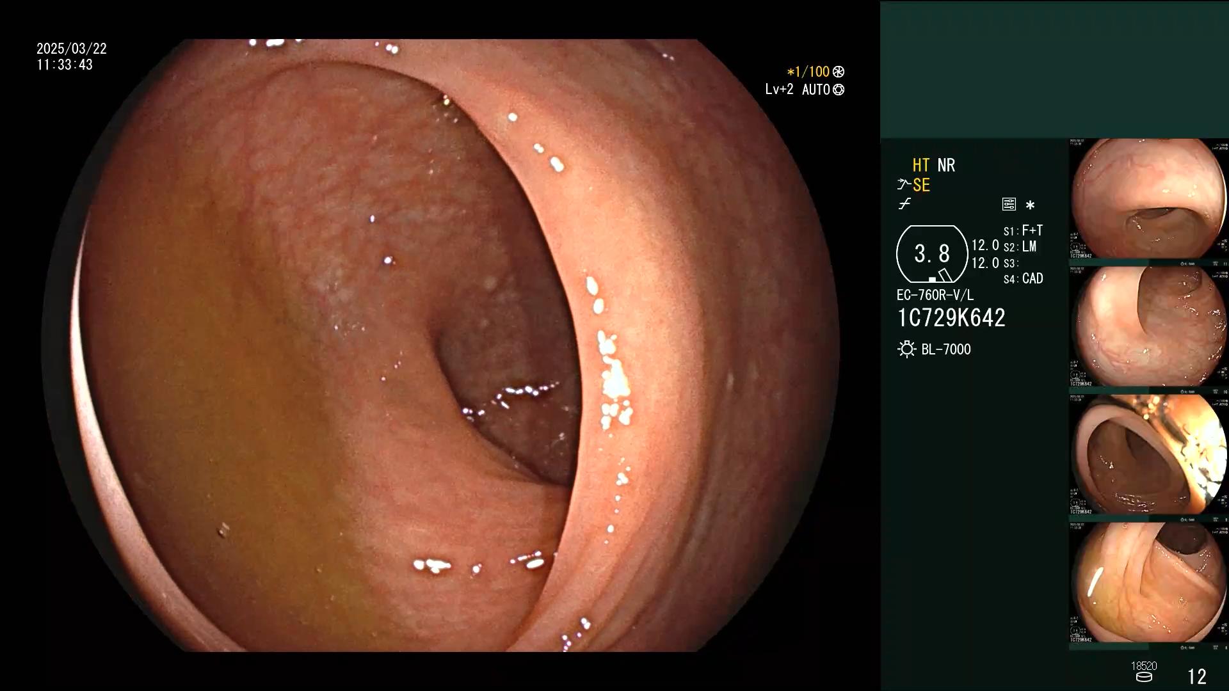This screenshot has height=691, width=1229.
Task: Click the S2: LM switch assignment
Action: (1020, 246)
